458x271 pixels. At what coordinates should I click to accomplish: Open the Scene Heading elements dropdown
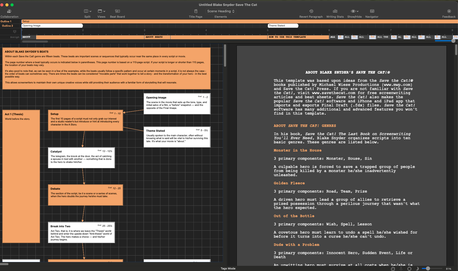tap(221, 11)
